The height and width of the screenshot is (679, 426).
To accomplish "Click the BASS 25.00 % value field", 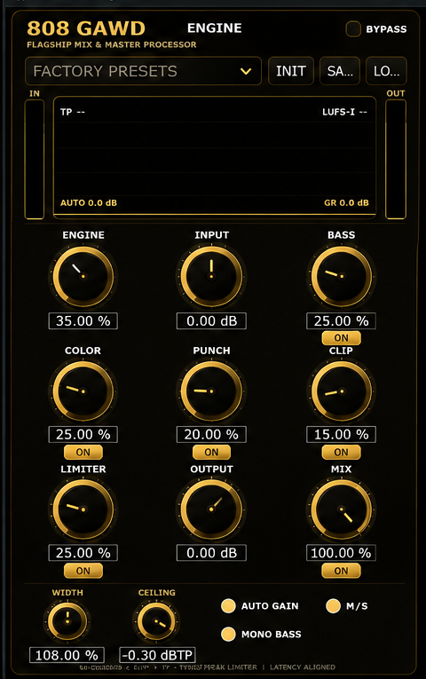I will pyautogui.click(x=341, y=321).
